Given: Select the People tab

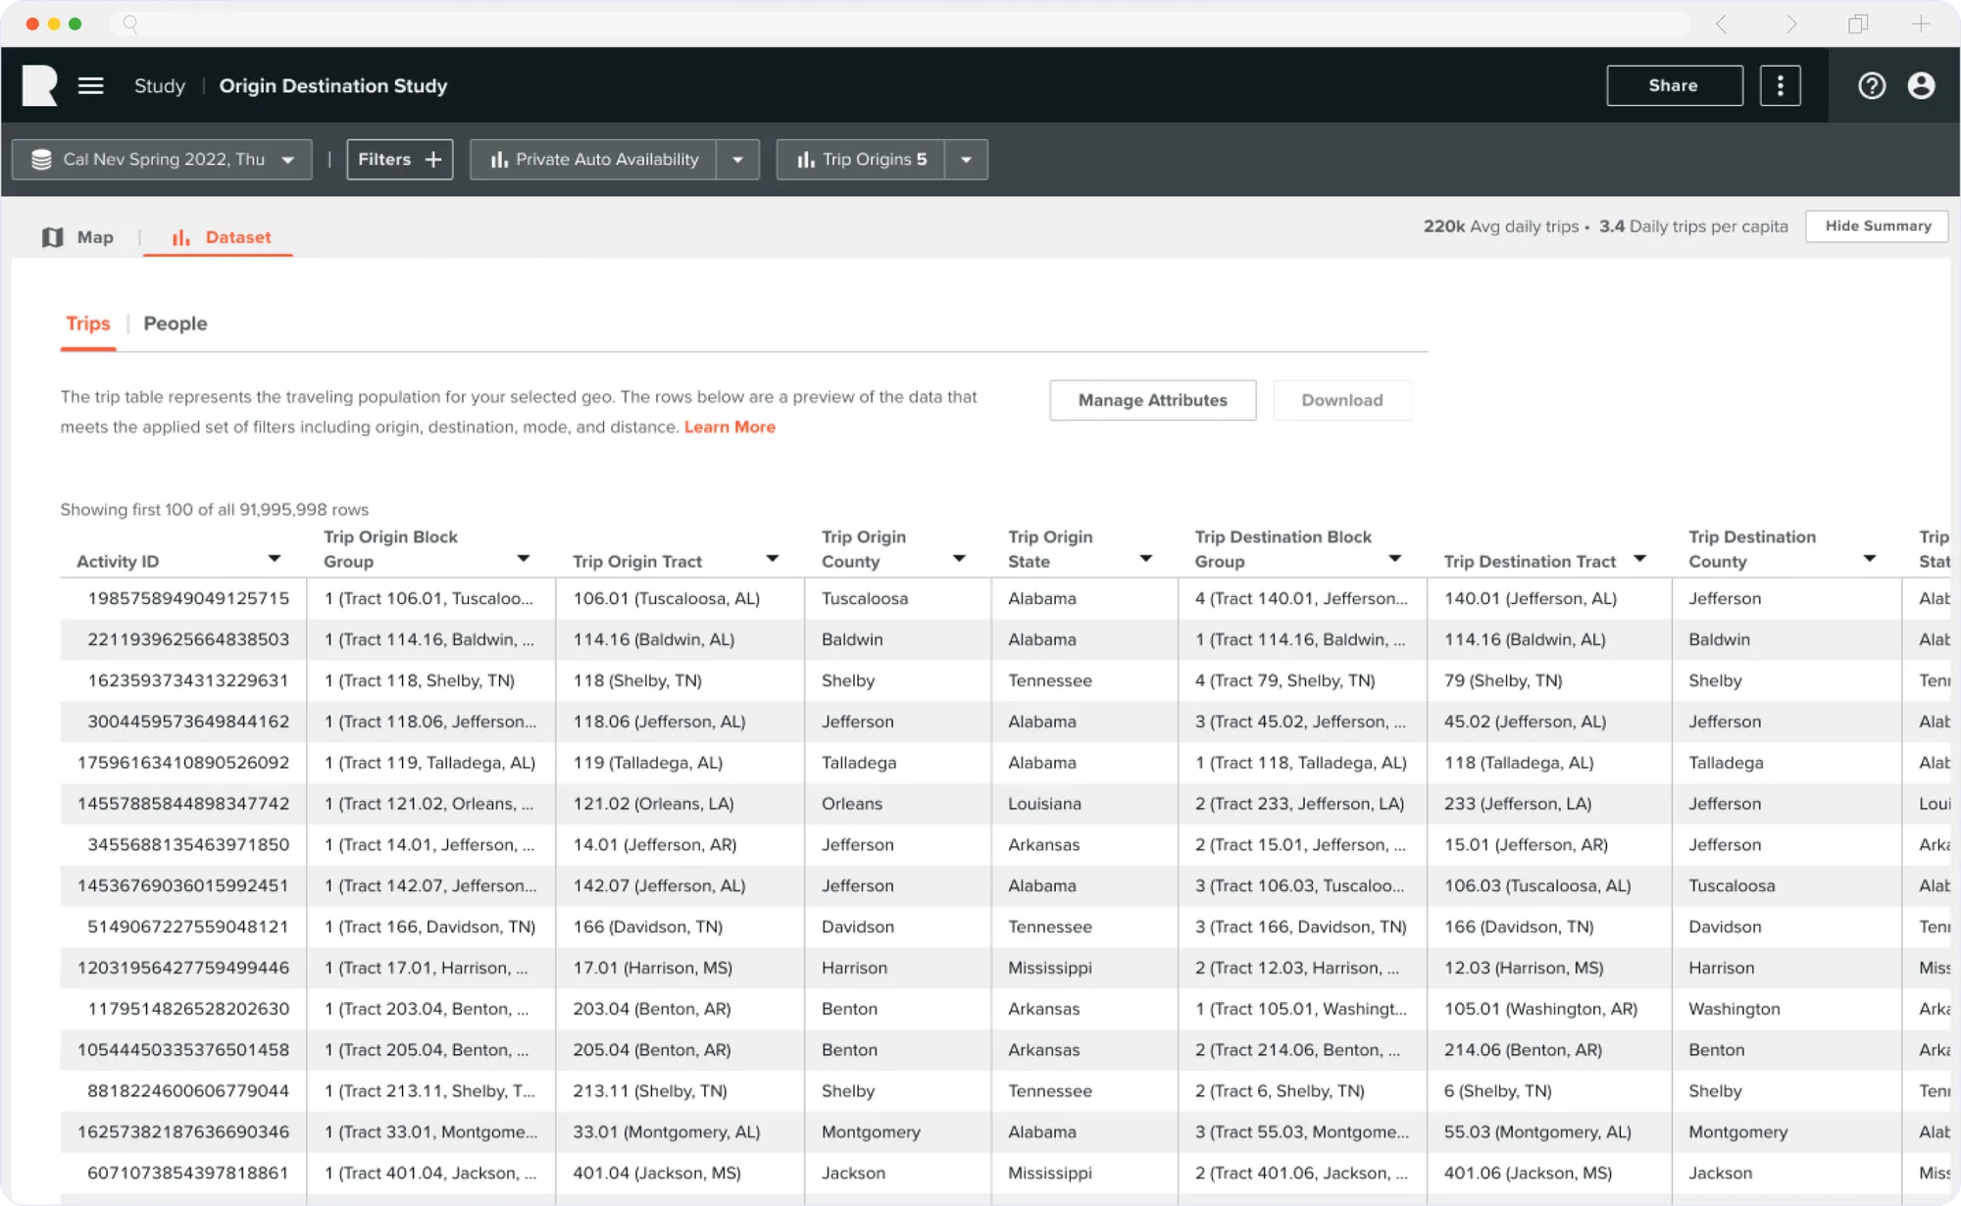Looking at the screenshot, I should [x=176, y=324].
